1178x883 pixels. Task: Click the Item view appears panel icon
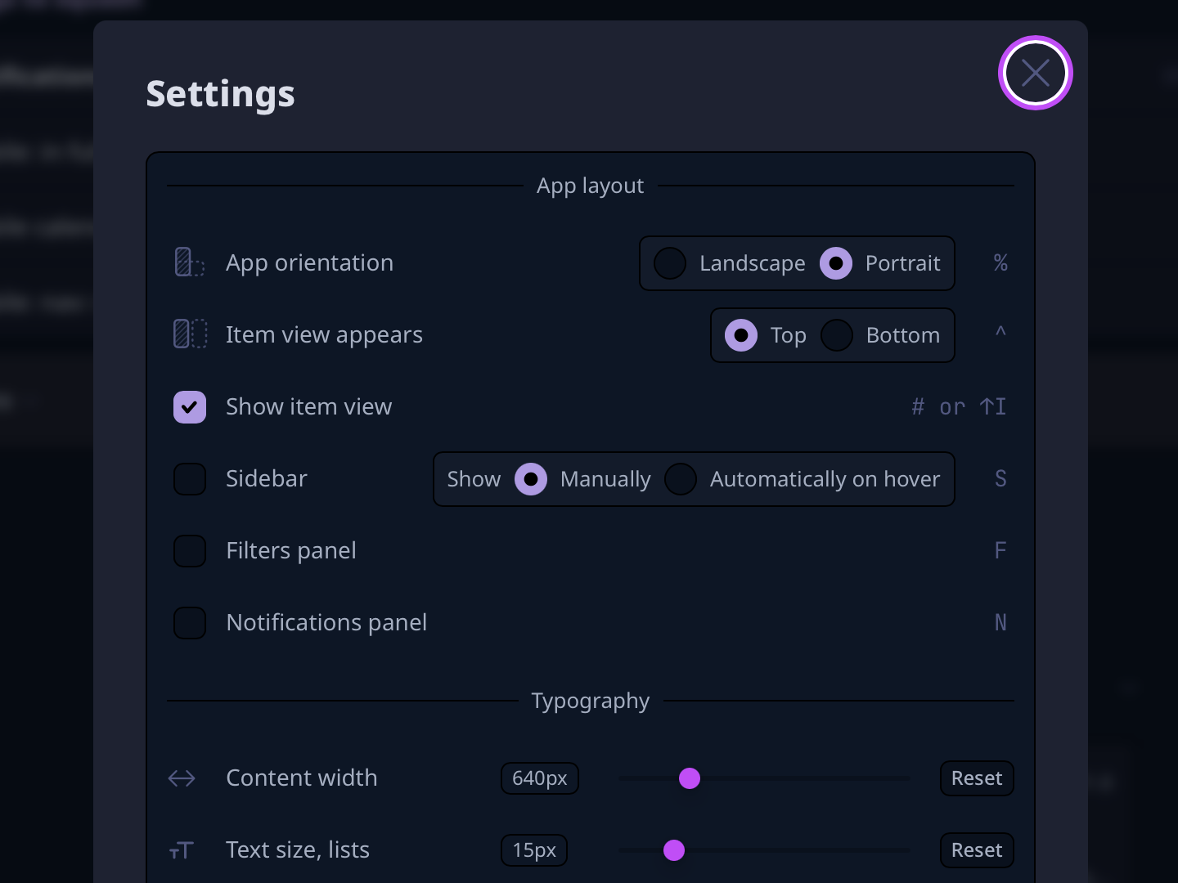190,334
